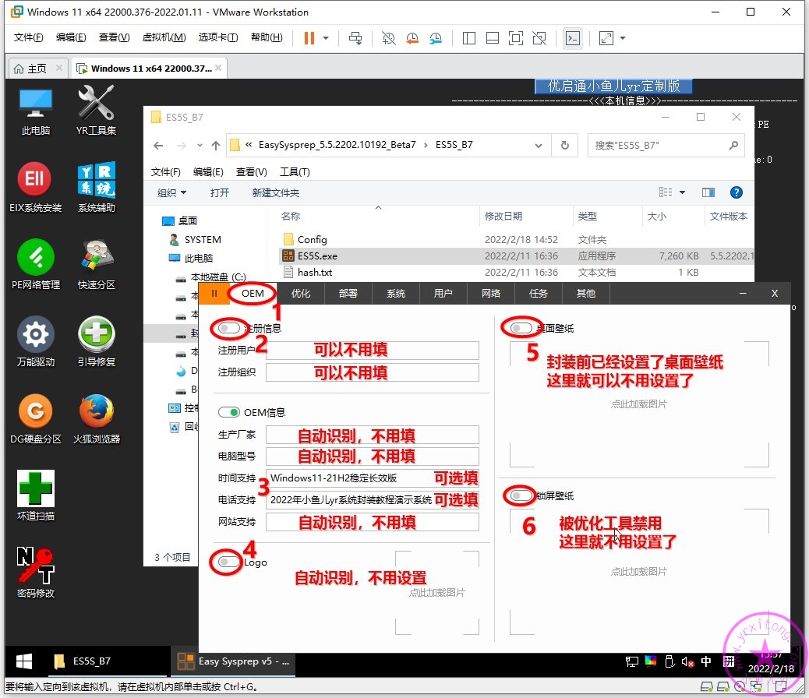Click the orange pause button in Easy Sysprep

pos(214,294)
